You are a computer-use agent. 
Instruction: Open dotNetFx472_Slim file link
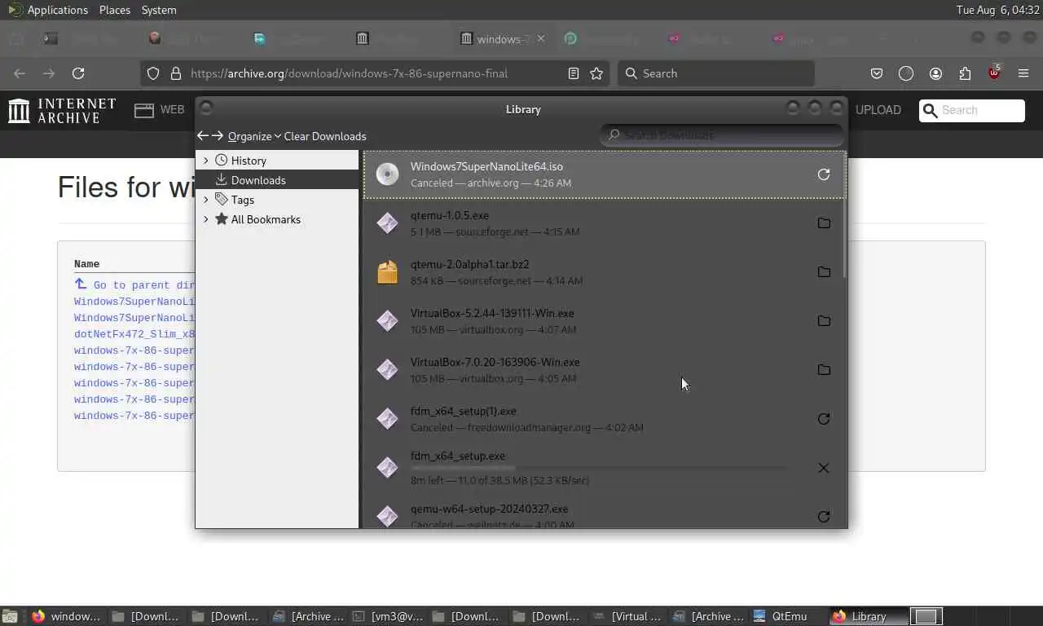click(x=134, y=334)
